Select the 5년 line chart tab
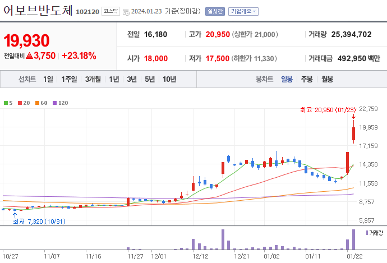The image size is (387, 263). click(x=150, y=79)
